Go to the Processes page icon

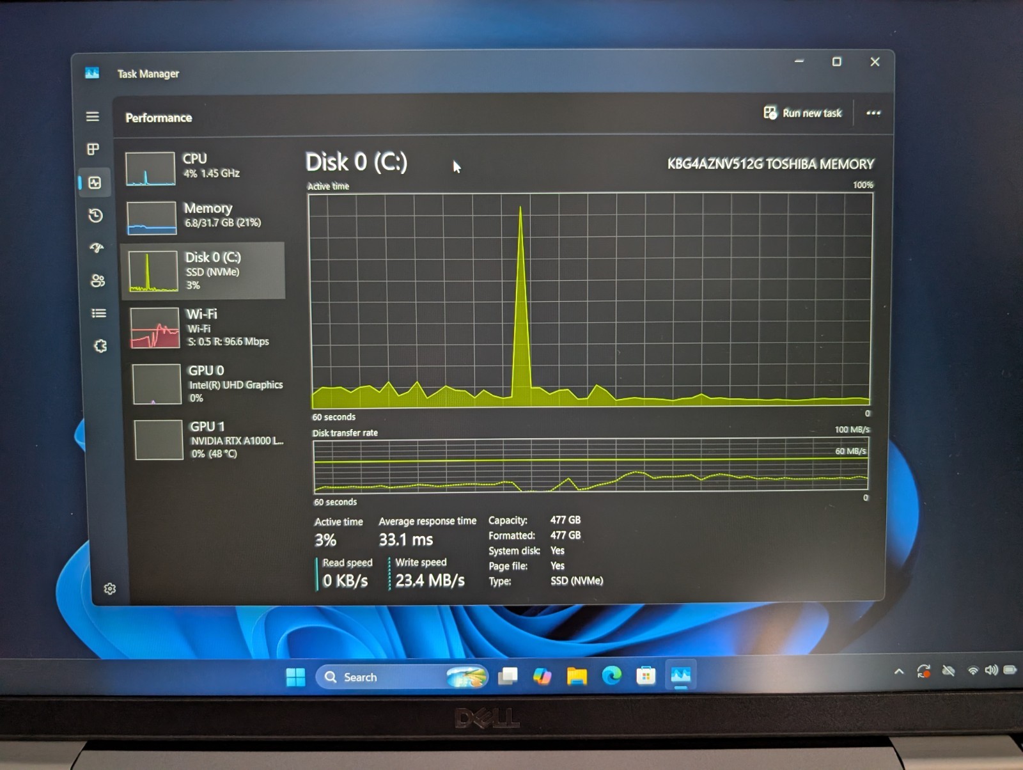(93, 149)
